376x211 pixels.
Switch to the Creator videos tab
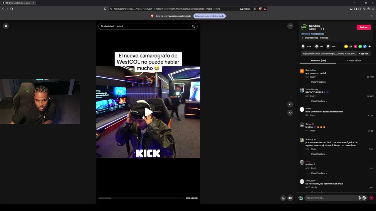click(x=354, y=61)
